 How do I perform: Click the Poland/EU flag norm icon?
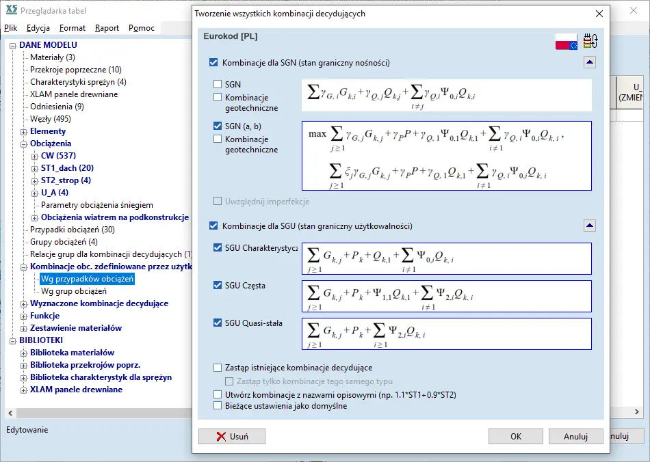pos(566,42)
